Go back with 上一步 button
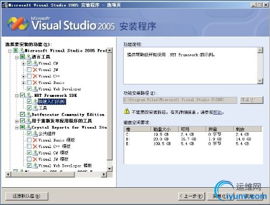Viewport: 270px width, 205px height. pyautogui.click(x=191, y=196)
